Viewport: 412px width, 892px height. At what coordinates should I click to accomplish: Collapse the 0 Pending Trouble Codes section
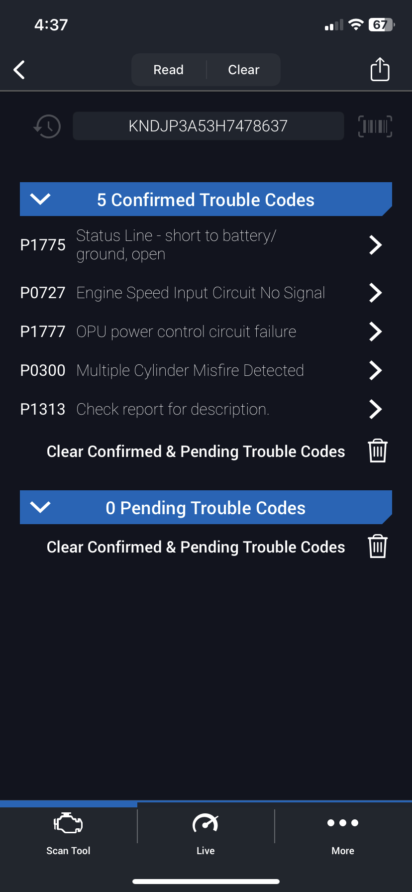pos(40,507)
